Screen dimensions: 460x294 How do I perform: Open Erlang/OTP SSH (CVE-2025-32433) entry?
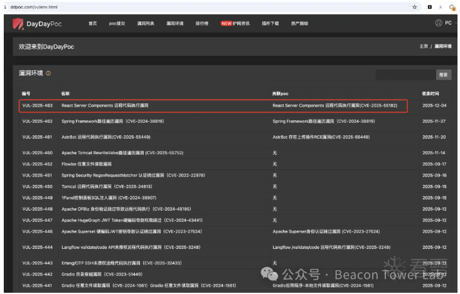click(x=122, y=263)
